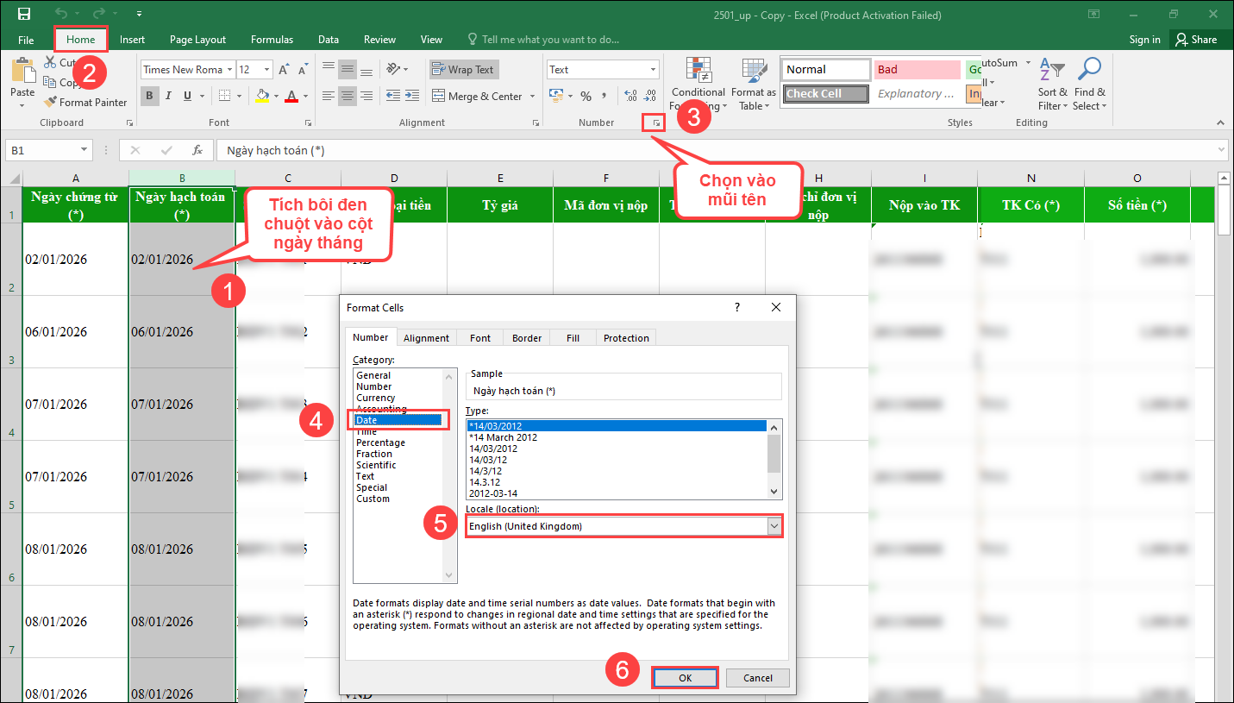Toggle Bold formatting
This screenshot has width=1234, height=703.
coord(150,96)
